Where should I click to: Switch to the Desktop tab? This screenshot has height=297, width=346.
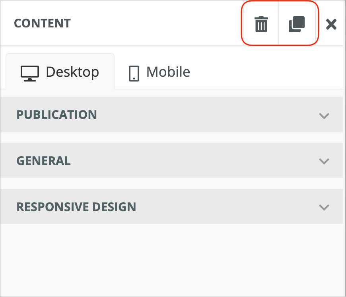click(x=60, y=72)
